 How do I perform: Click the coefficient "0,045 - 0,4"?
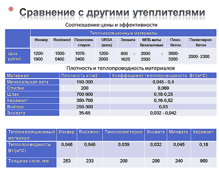coord(163,82)
